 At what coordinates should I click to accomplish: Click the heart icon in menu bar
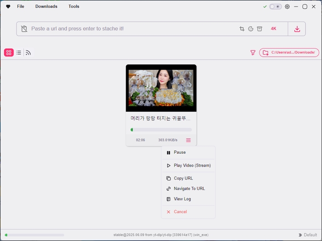[x=8, y=6]
